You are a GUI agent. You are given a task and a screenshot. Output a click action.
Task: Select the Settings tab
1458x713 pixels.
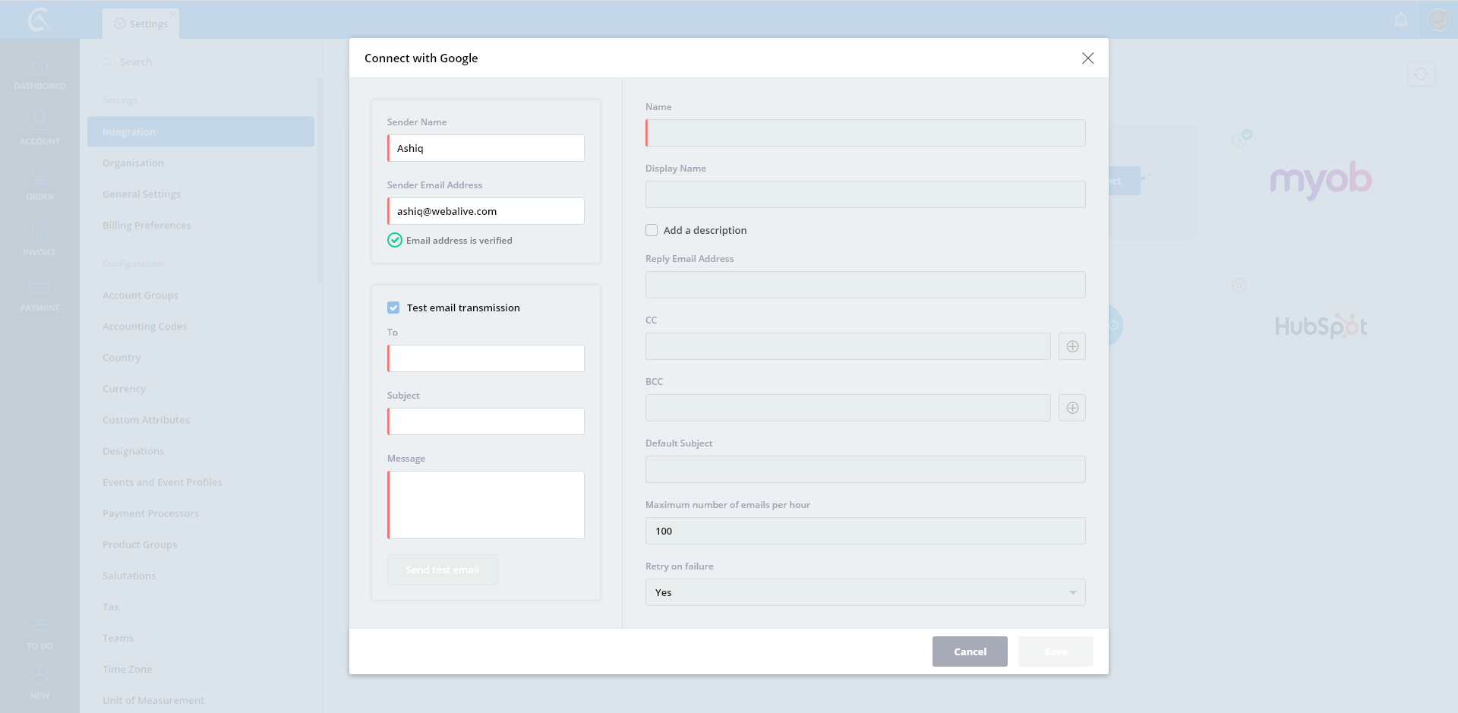[141, 24]
